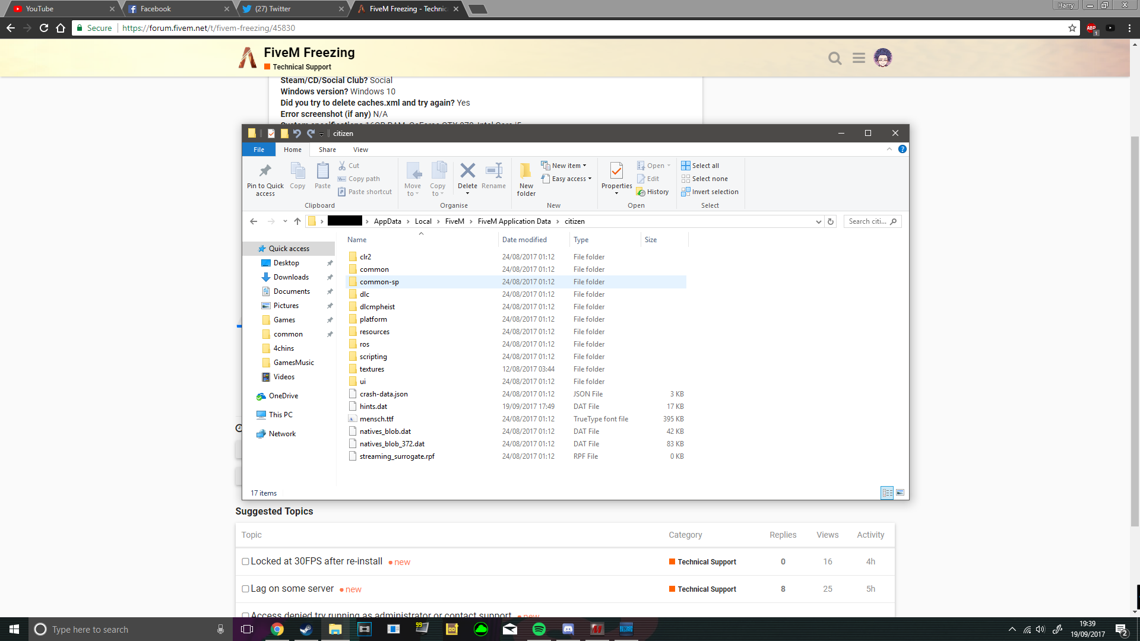Image resolution: width=1140 pixels, height=641 pixels.
Task: Collapse the ribbon with the chevron
Action: click(889, 150)
